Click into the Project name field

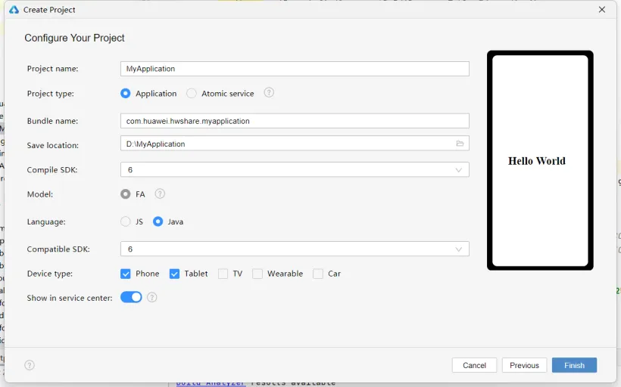click(294, 69)
